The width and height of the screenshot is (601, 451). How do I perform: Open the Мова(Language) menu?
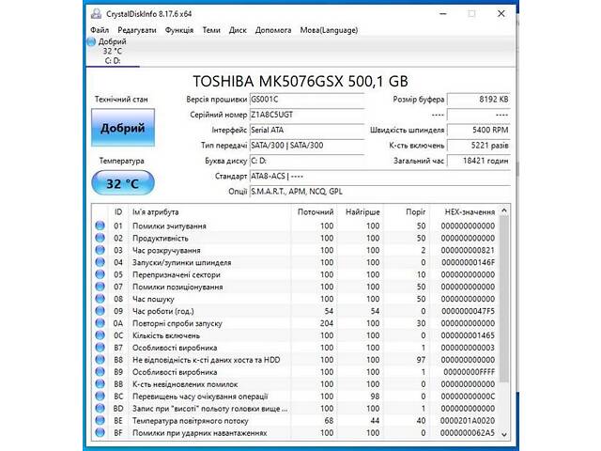[329, 30]
